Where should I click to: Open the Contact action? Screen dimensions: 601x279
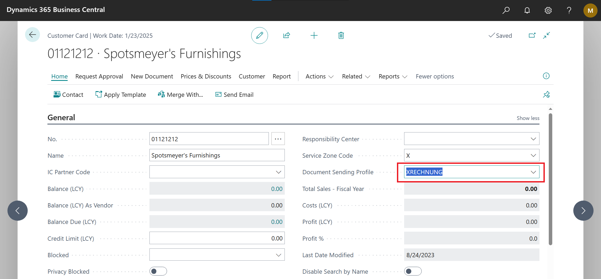click(68, 95)
